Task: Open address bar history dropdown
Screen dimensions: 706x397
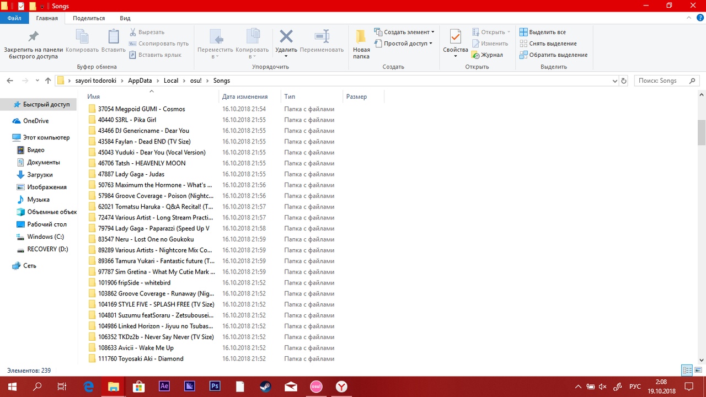Action: [615, 81]
